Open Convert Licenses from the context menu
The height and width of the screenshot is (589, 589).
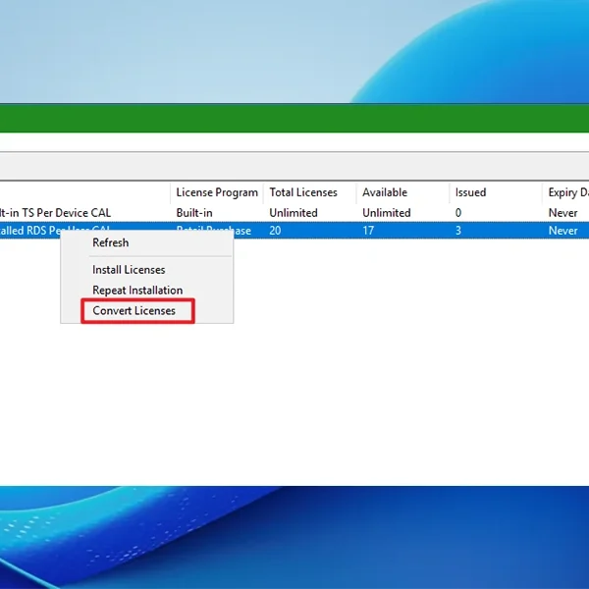tap(134, 311)
